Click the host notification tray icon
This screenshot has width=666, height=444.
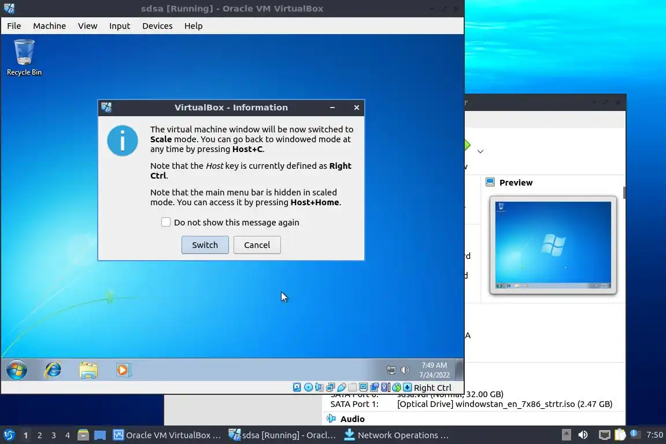pos(634,434)
